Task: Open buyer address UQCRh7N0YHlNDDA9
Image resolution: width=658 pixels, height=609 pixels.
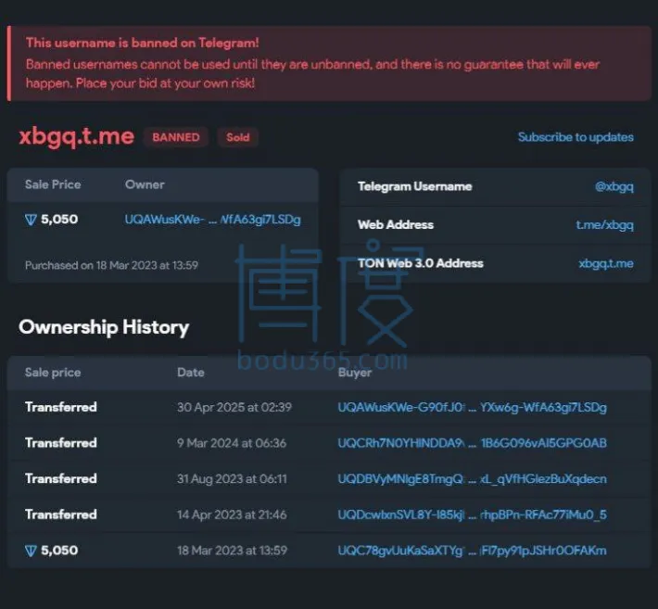Action: [x=472, y=443]
